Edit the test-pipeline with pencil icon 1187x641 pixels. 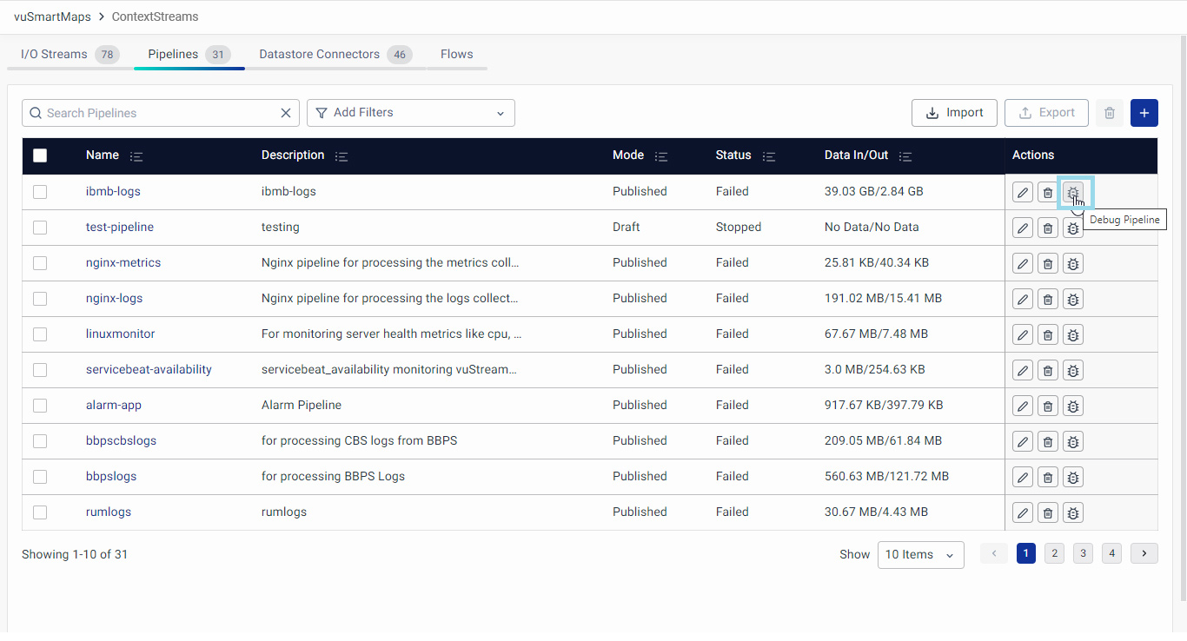(1023, 228)
